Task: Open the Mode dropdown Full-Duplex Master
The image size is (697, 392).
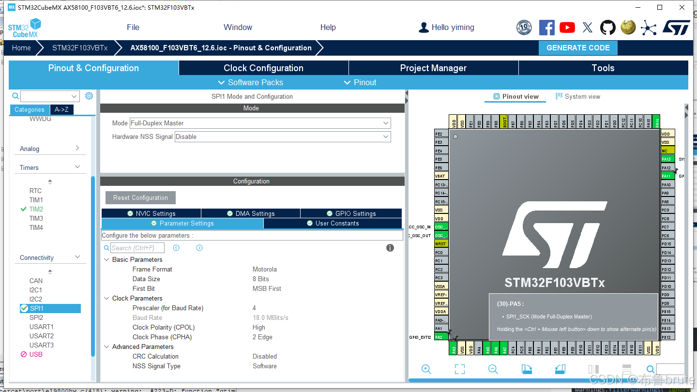Action: [x=260, y=123]
